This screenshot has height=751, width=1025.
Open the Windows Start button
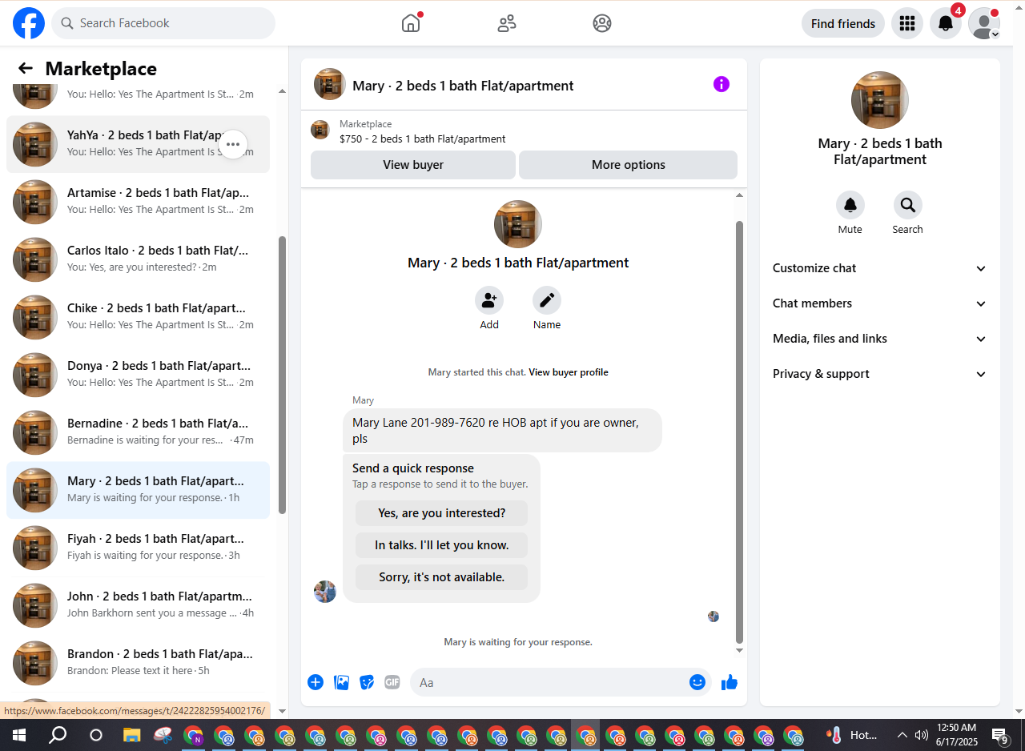[19, 735]
